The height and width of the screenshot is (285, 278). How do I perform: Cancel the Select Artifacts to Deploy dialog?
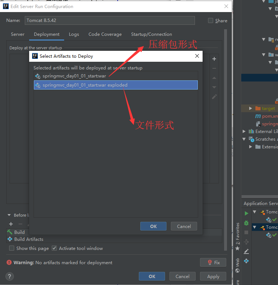point(184,226)
